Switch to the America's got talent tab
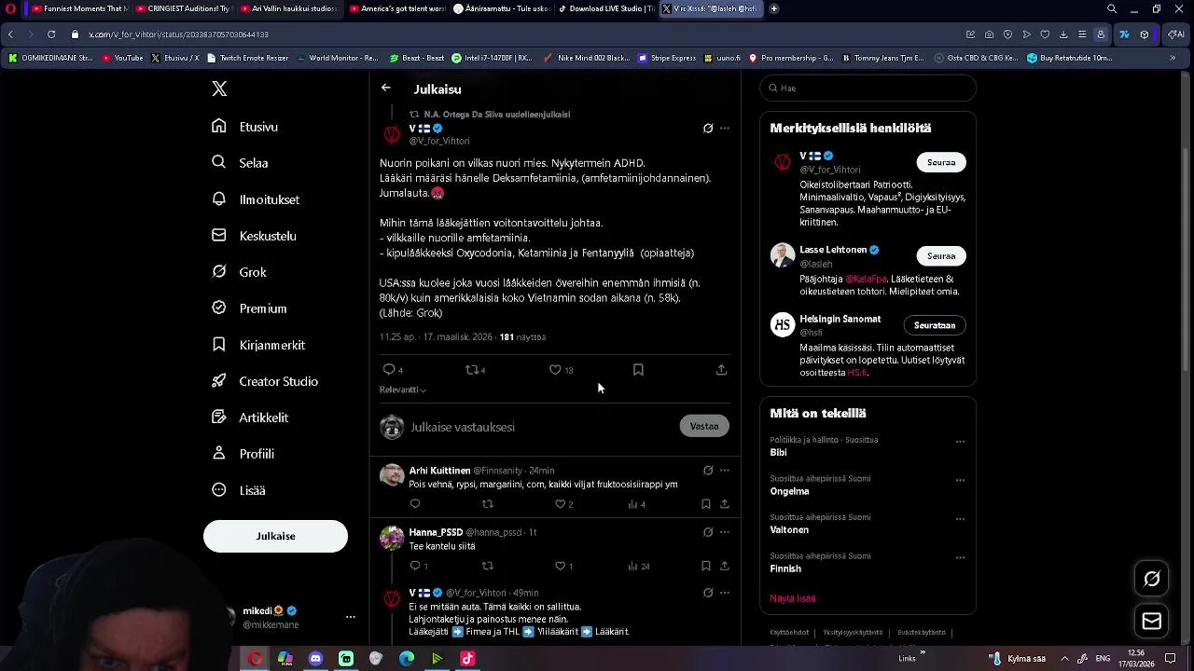Viewport: 1194px width, 671px height. pos(396,8)
